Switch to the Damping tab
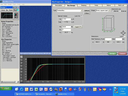 click(84, 5)
